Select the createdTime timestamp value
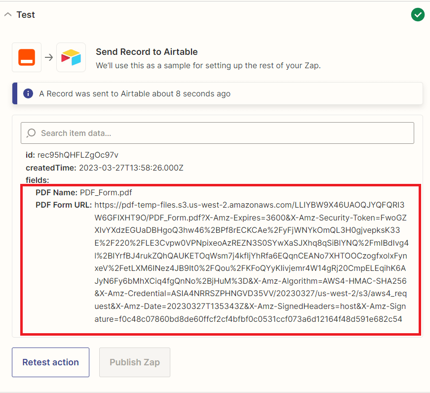The width and height of the screenshot is (430, 393). [131, 168]
